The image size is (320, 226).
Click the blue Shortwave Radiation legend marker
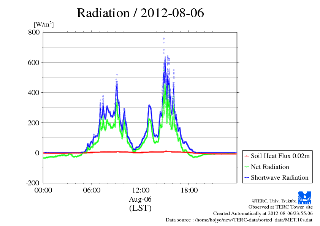[247, 178]
